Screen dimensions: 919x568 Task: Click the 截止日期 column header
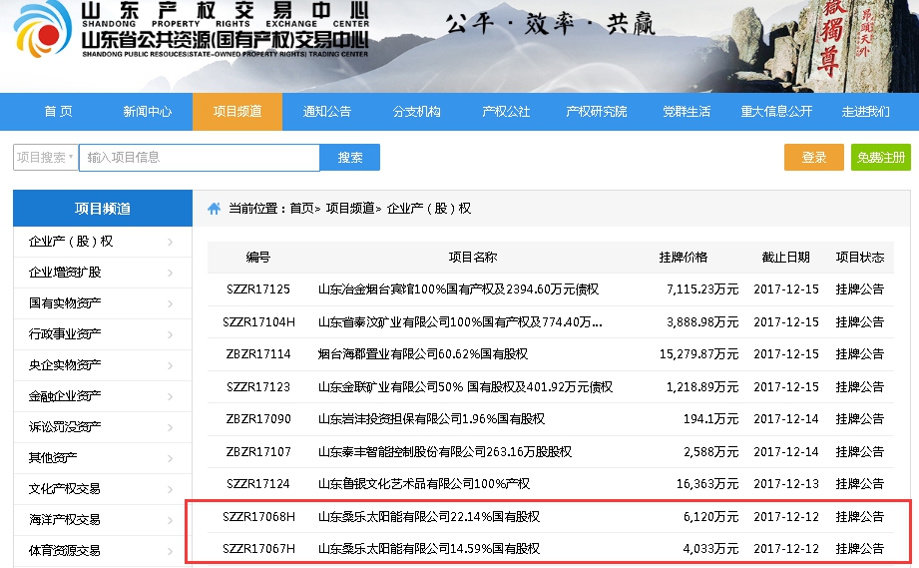pyautogui.click(x=786, y=258)
